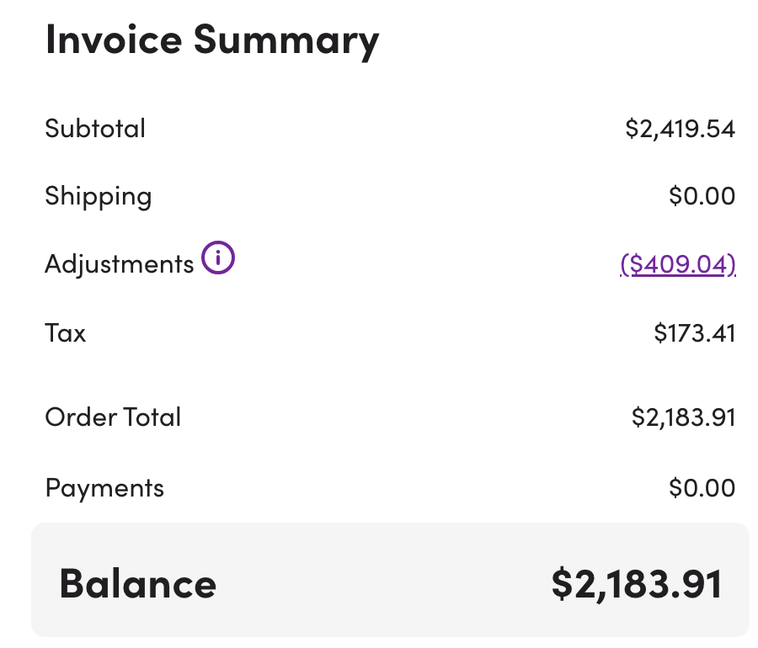Click the bold $2,183.91 balance amount
The image size is (758, 648).
tap(637, 584)
